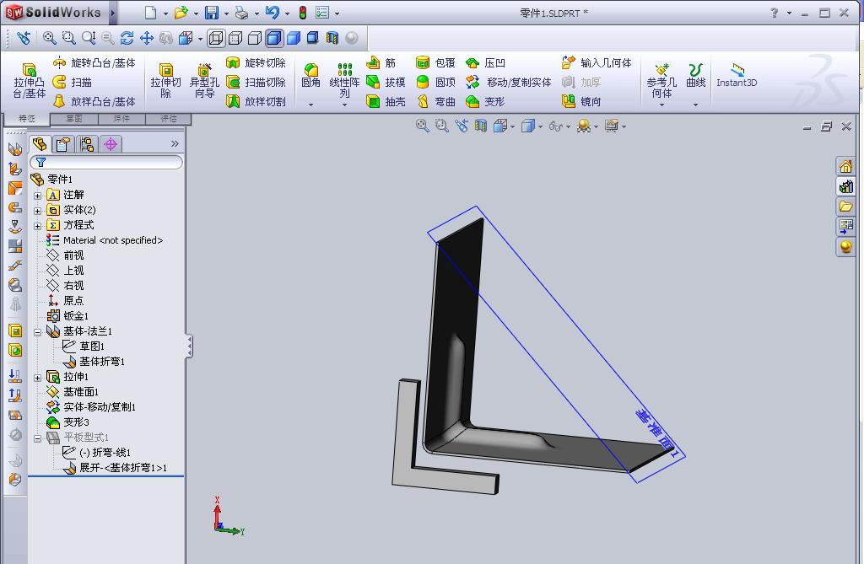This screenshot has width=864, height=564.
Task: Switch to the 草图 (Sketch) tab
Action: [x=74, y=119]
